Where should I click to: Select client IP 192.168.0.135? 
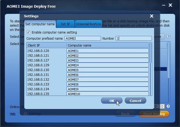click(38, 94)
